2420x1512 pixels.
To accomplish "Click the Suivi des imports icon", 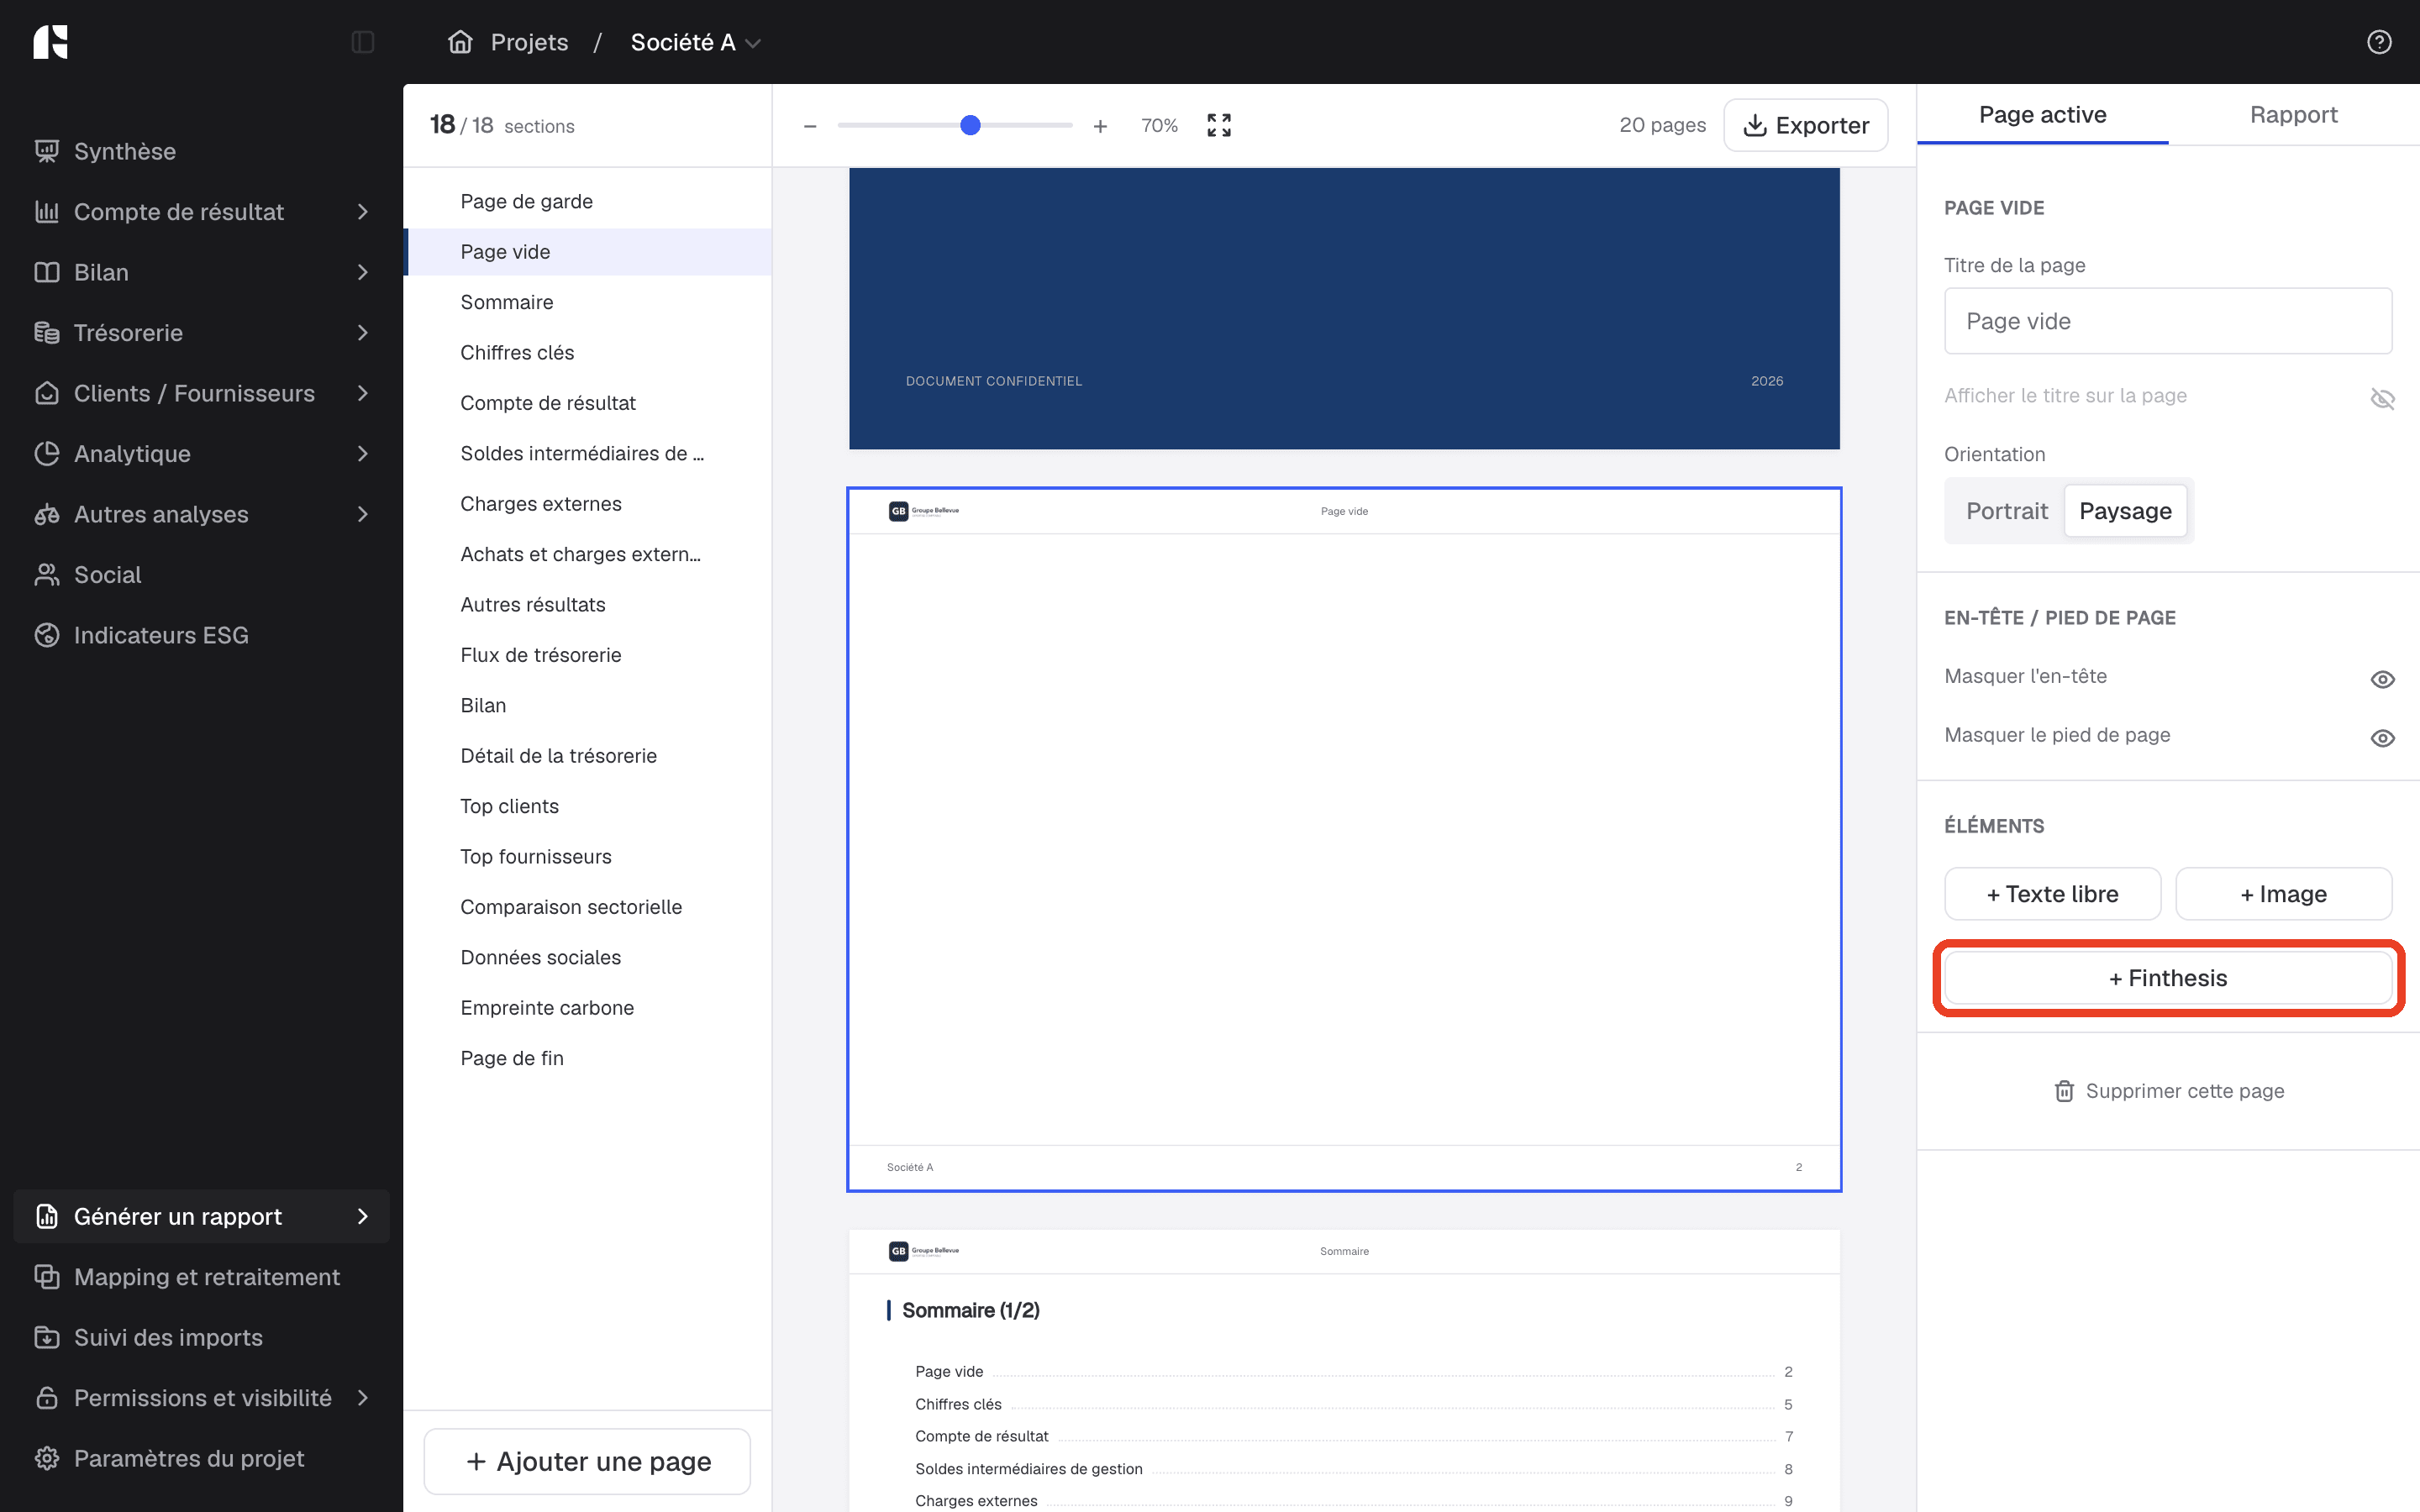I will [x=46, y=1337].
